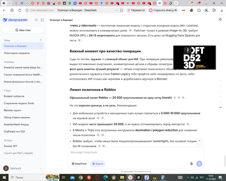Click the Перевести translate button
The image size is (226, 181).
[136, 10]
